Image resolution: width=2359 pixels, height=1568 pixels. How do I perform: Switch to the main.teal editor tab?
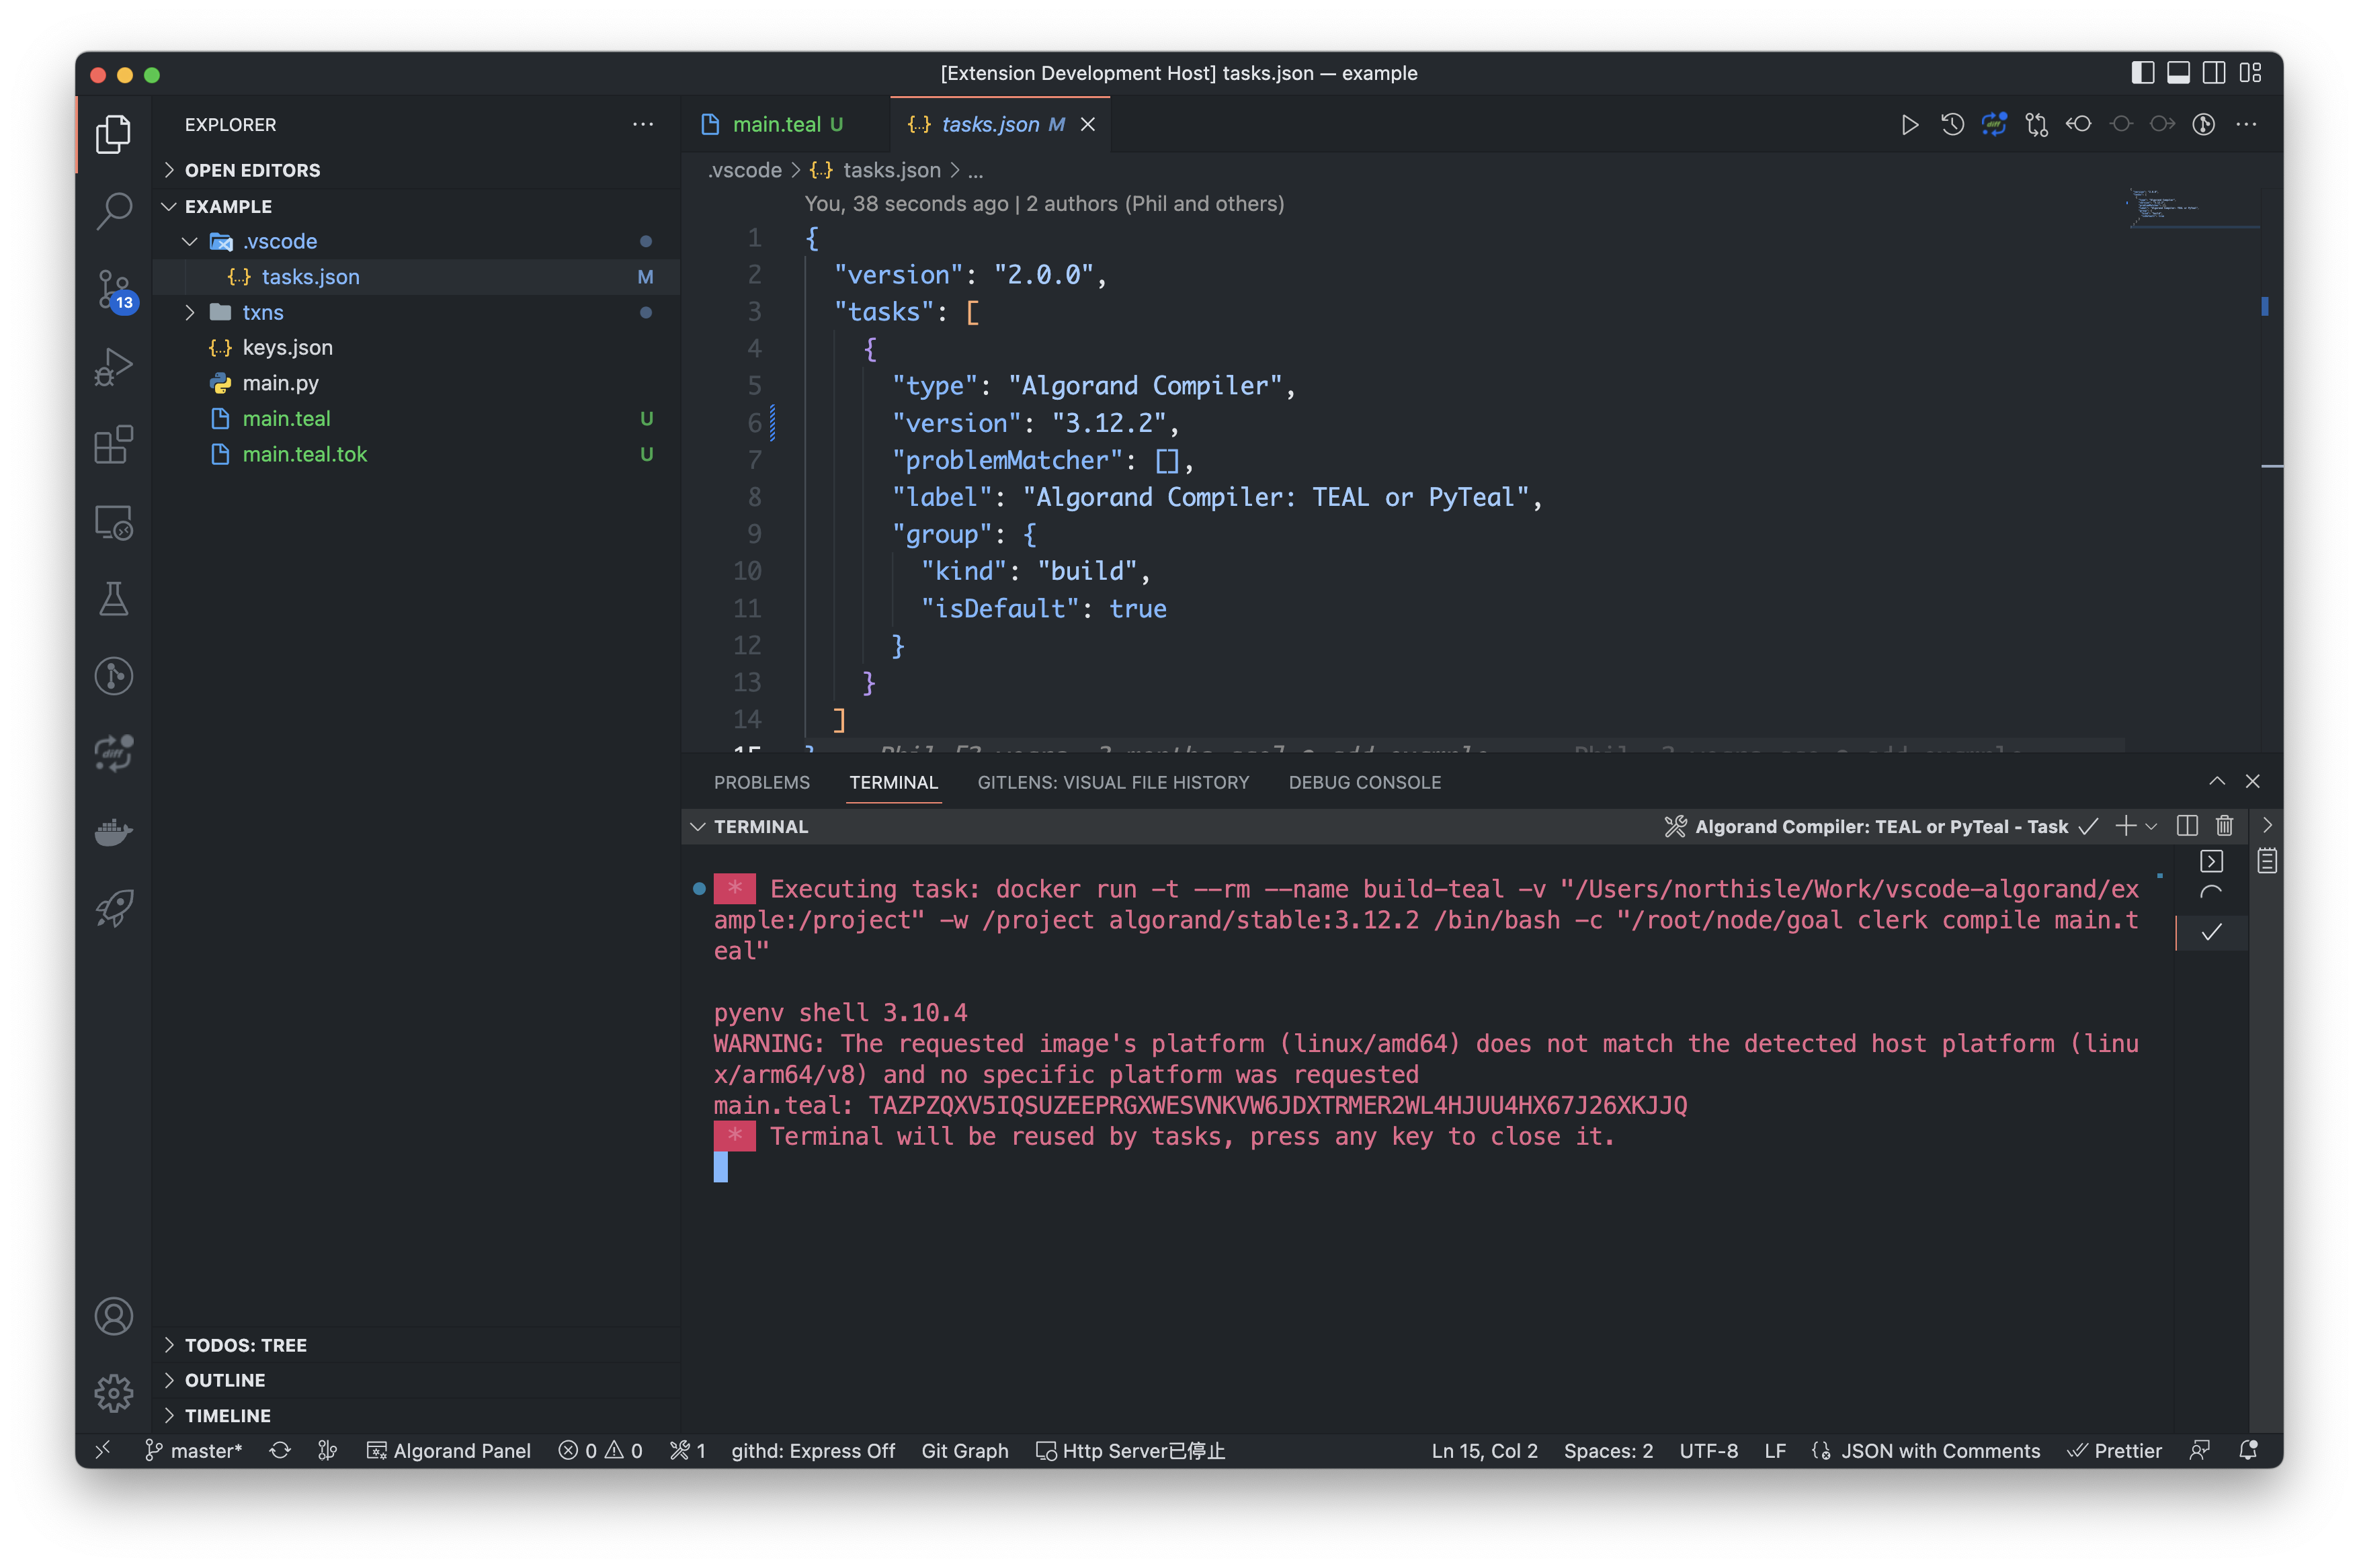tap(776, 125)
